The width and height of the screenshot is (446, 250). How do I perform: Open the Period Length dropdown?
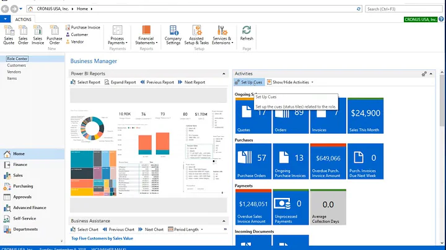[185, 229]
